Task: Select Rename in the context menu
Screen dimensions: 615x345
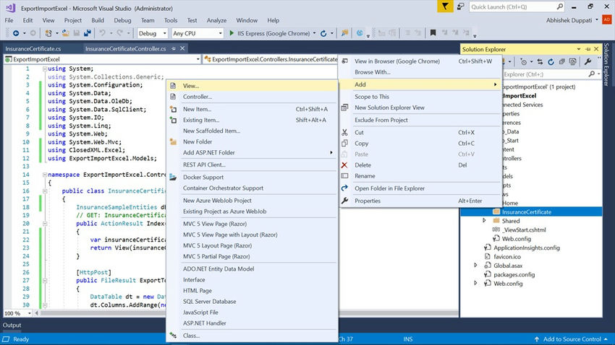Action: click(x=365, y=176)
